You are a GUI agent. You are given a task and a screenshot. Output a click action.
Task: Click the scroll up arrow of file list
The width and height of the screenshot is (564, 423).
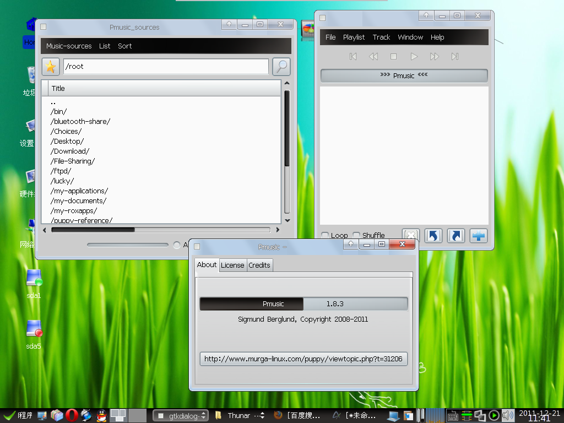point(287,83)
